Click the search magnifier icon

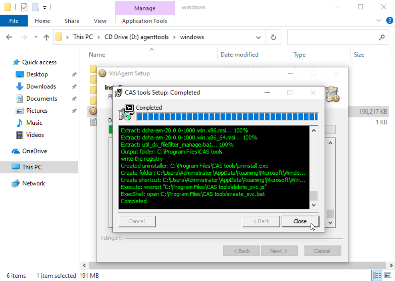pos(382,37)
